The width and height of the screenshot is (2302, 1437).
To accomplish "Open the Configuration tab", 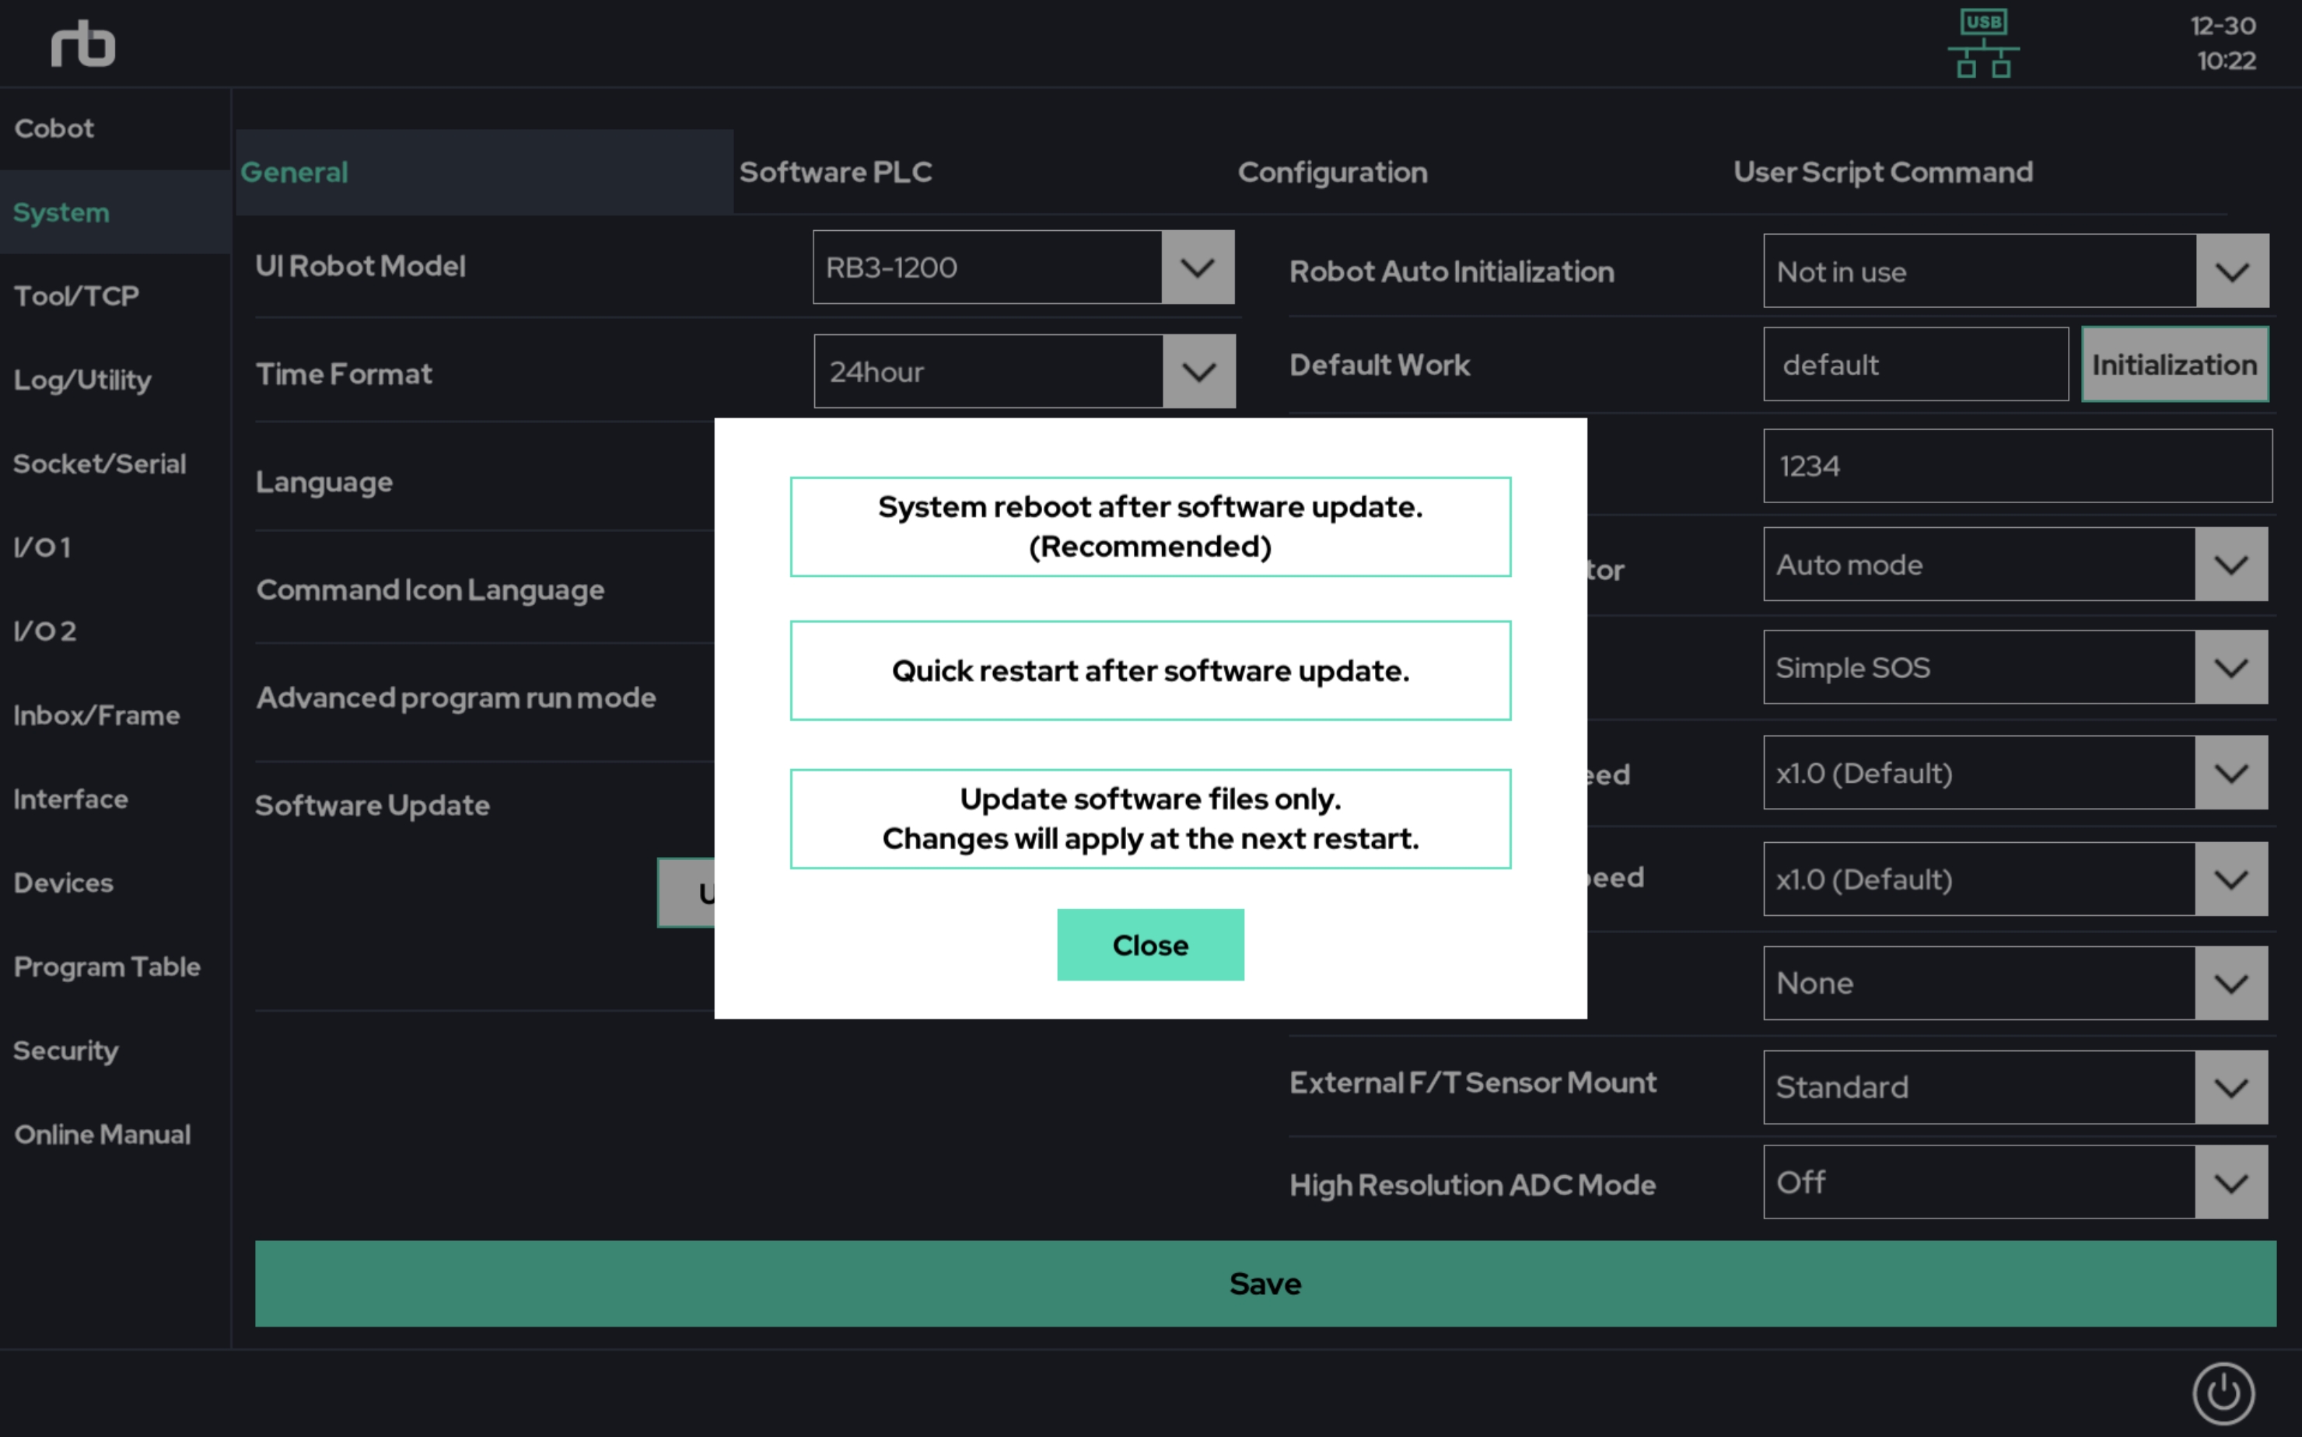I will [1331, 172].
